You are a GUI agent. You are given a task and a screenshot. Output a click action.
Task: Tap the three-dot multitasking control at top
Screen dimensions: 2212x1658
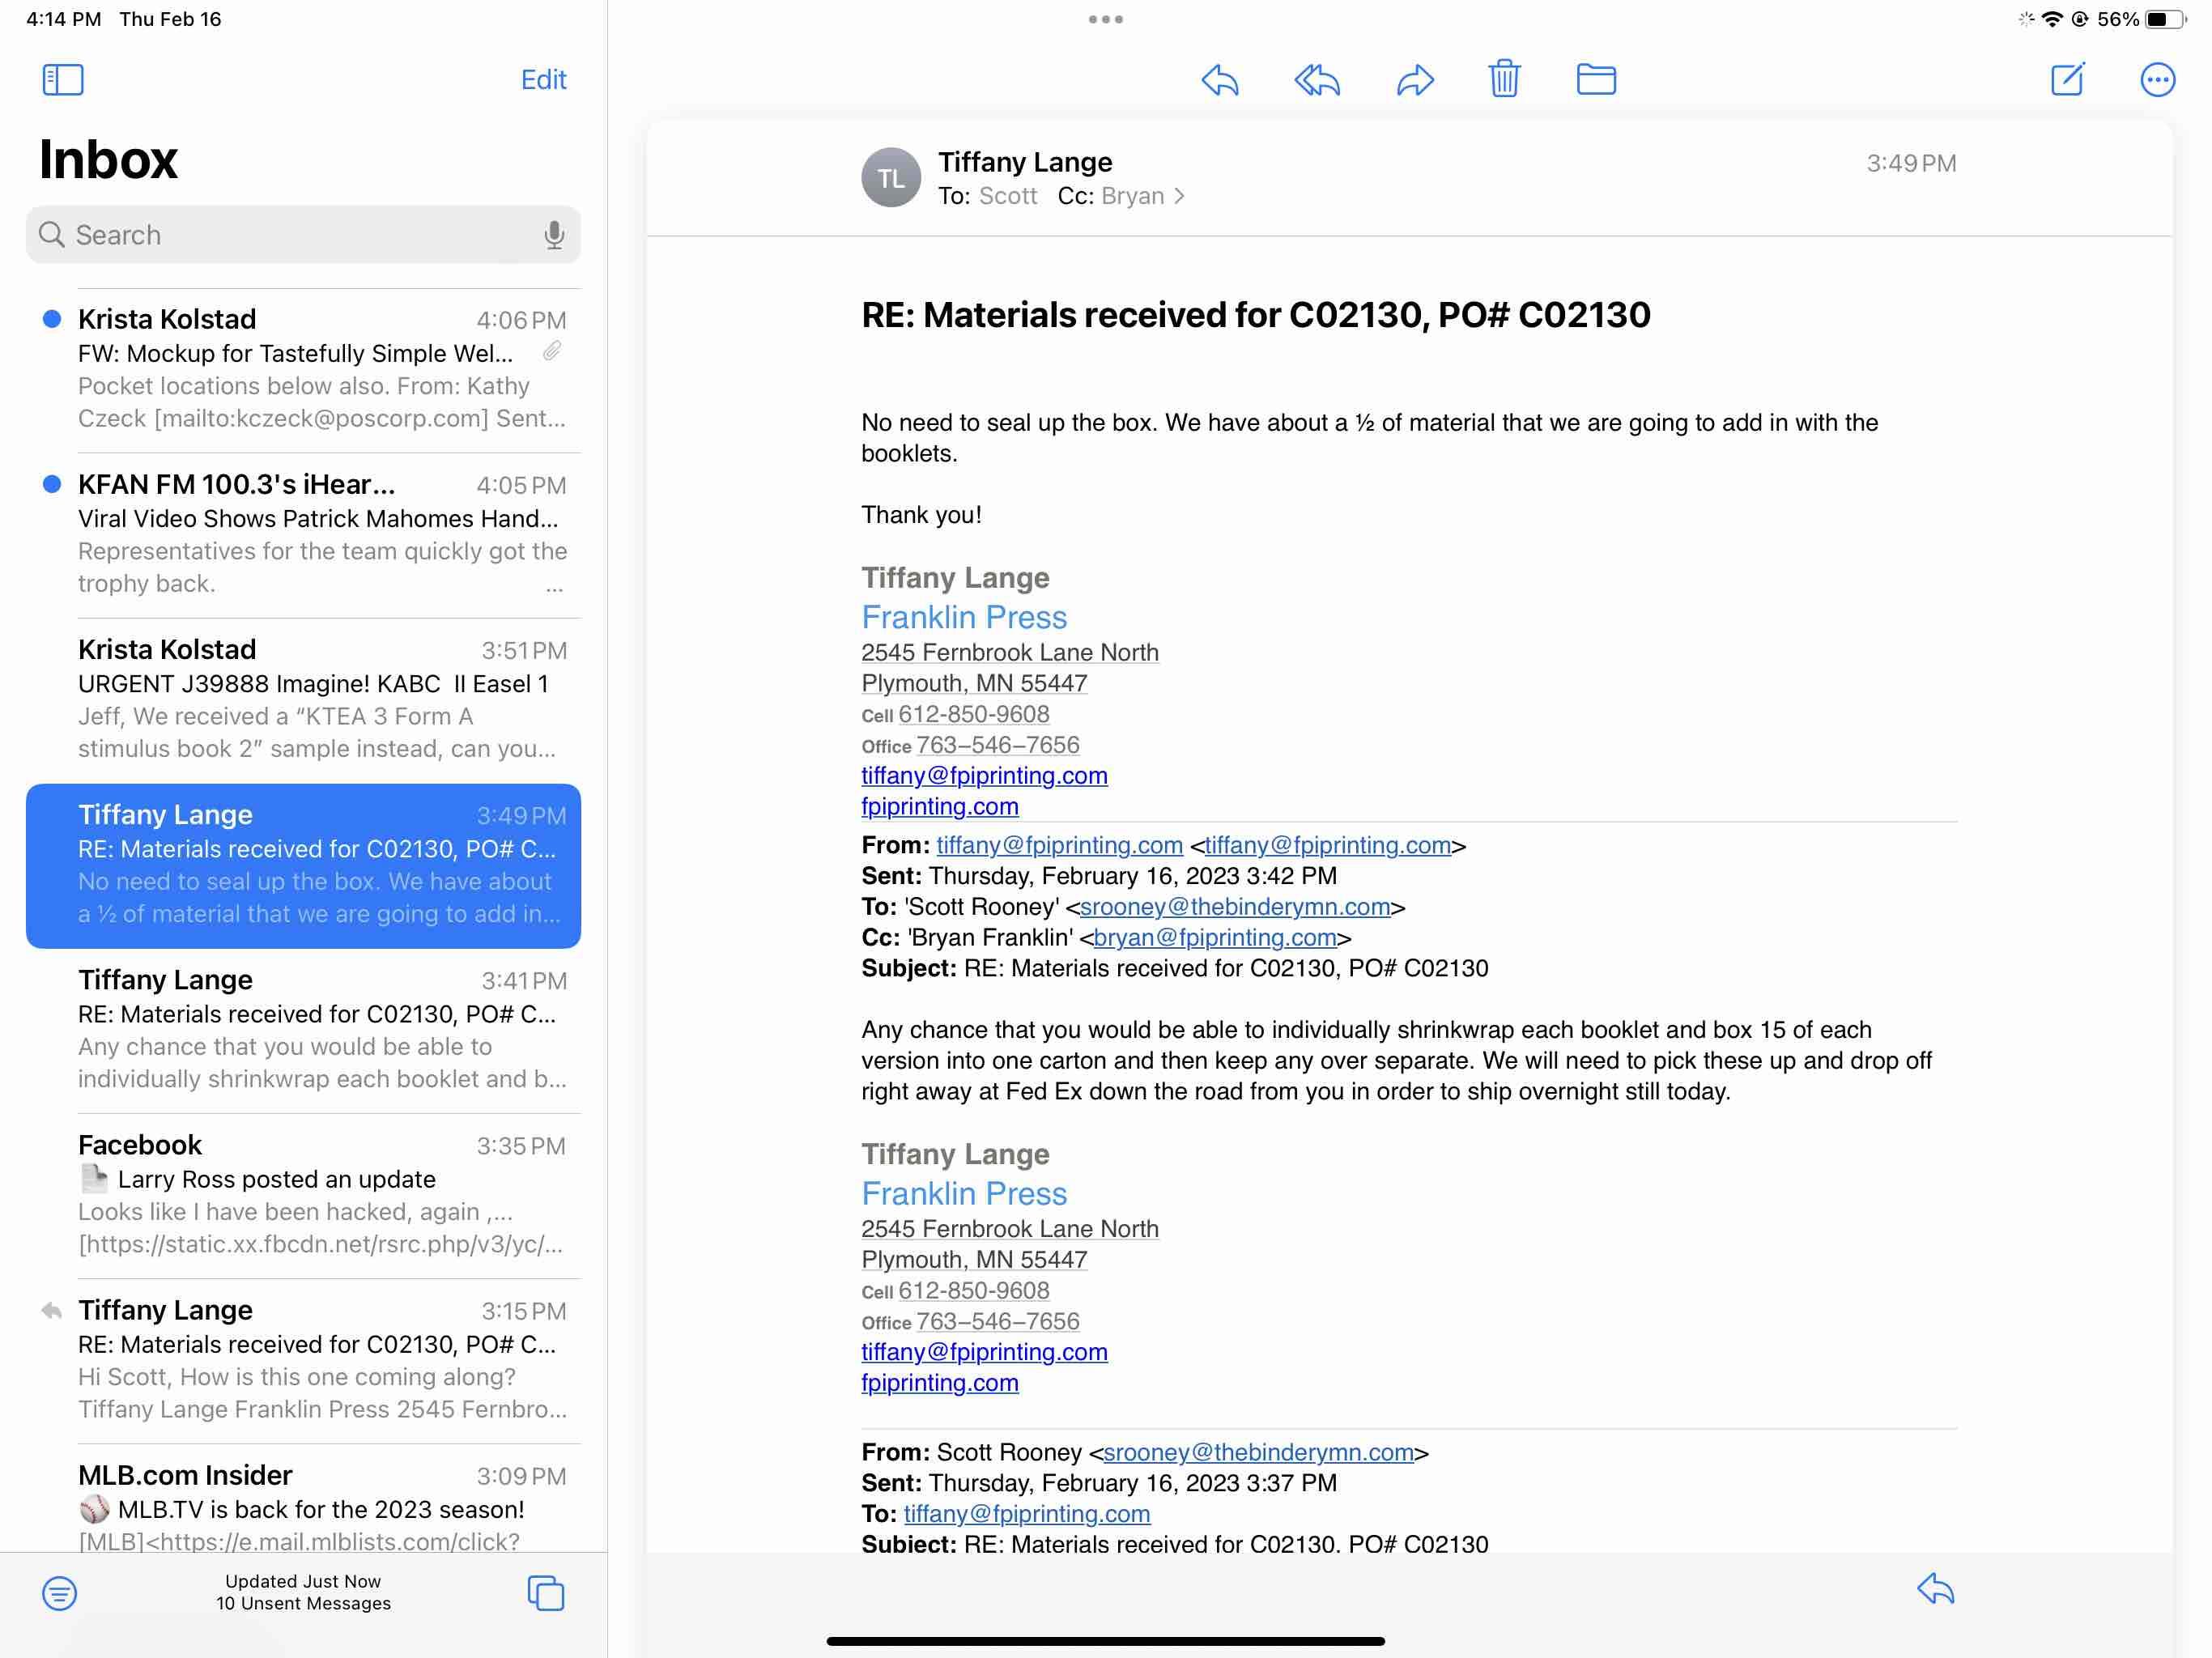[1105, 19]
